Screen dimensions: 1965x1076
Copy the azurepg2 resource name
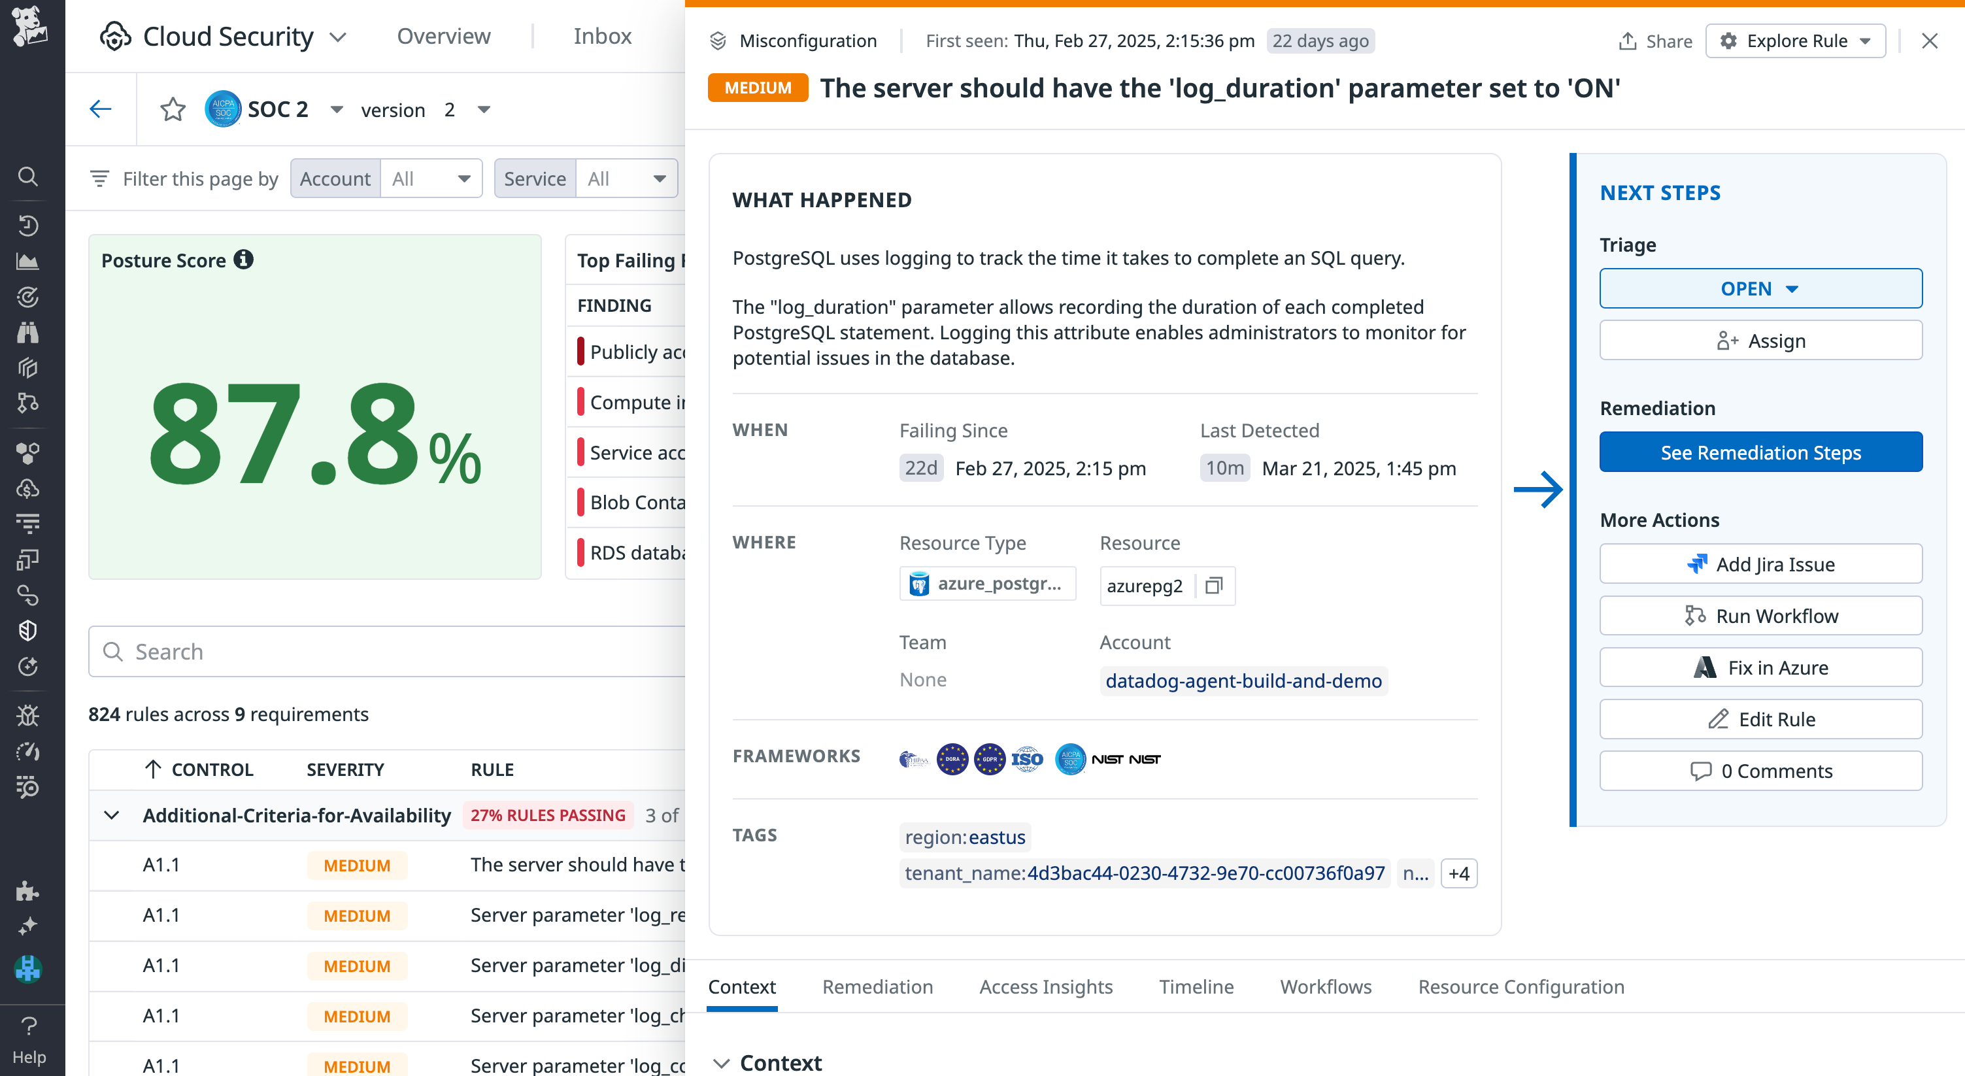tap(1214, 586)
